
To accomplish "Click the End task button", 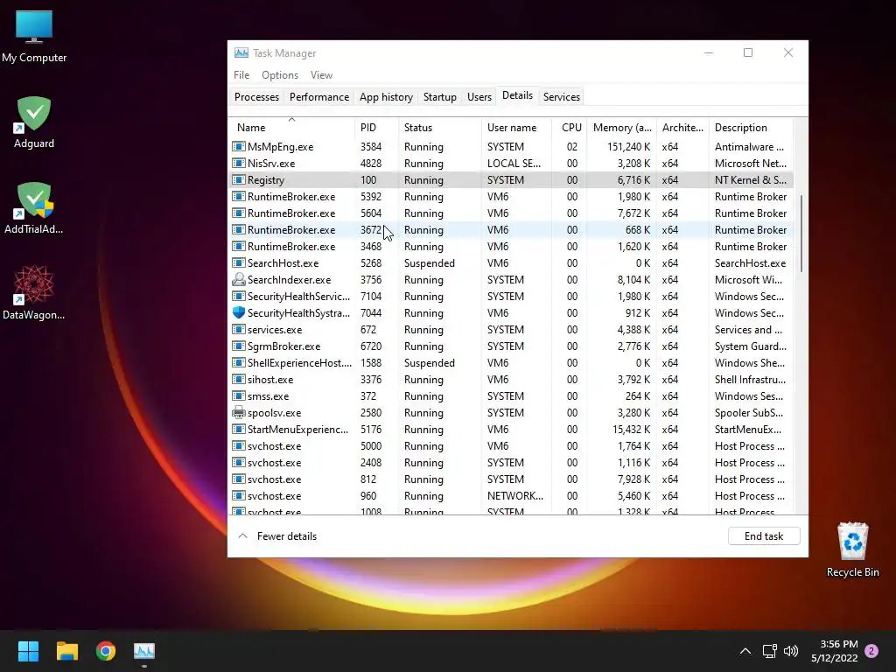I will point(763,536).
